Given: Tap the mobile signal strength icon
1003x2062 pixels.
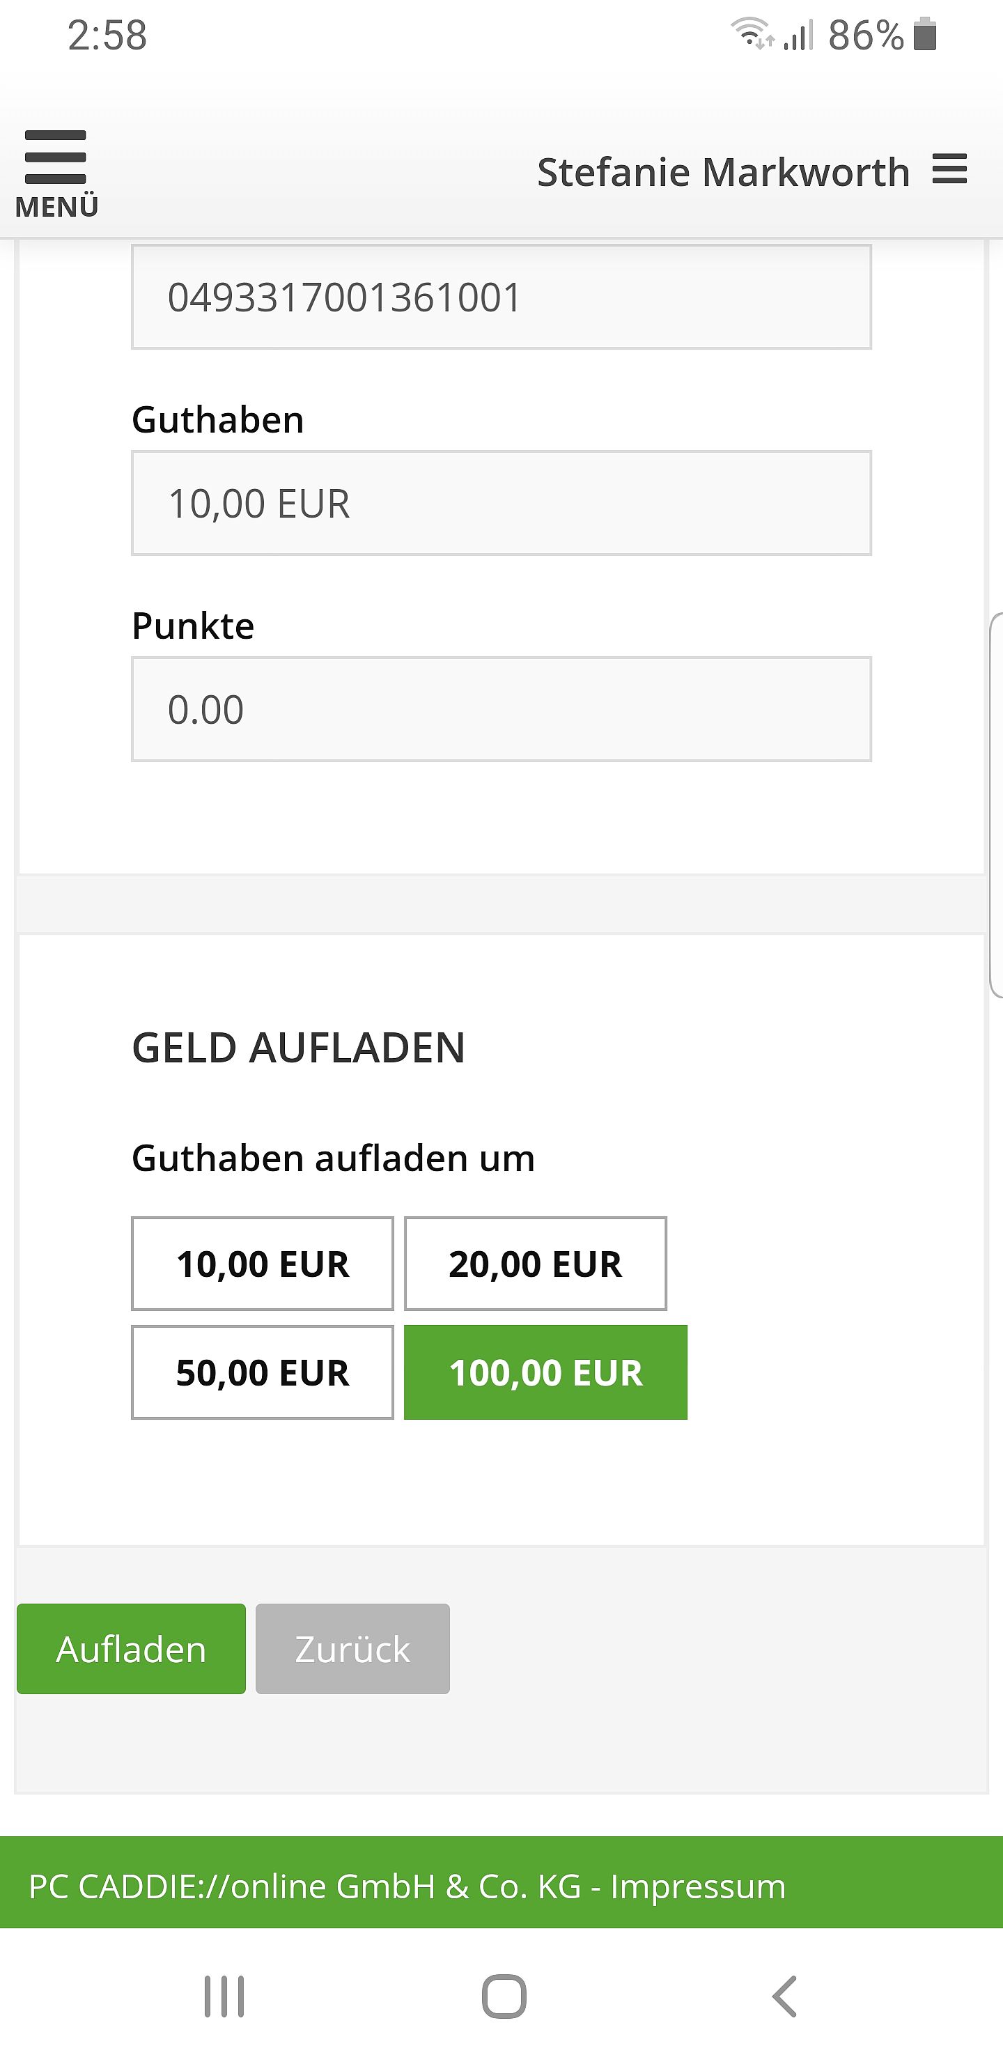Looking at the screenshot, I should point(798,36).
